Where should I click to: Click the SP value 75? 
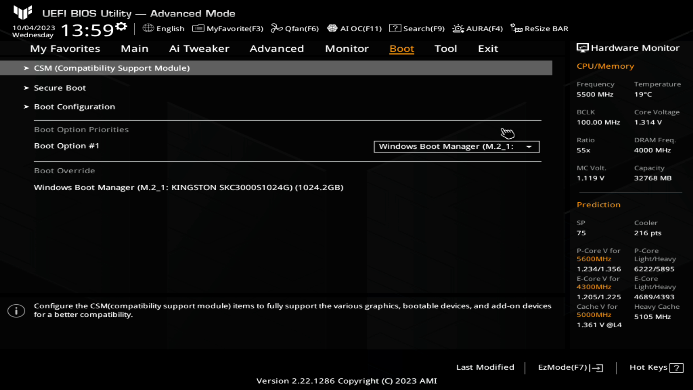click(x=581, y=233)
